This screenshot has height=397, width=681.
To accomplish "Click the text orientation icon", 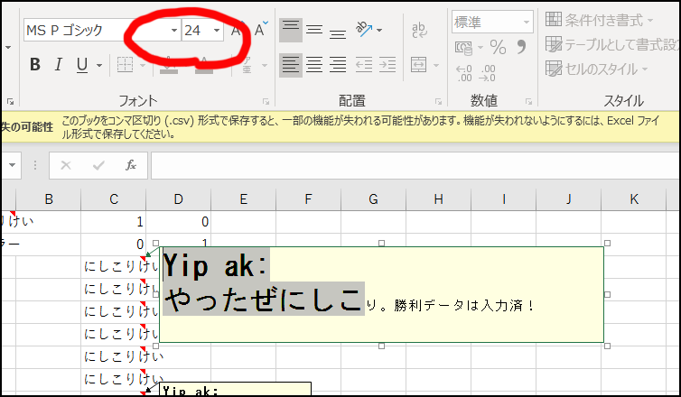I will 364,29.
